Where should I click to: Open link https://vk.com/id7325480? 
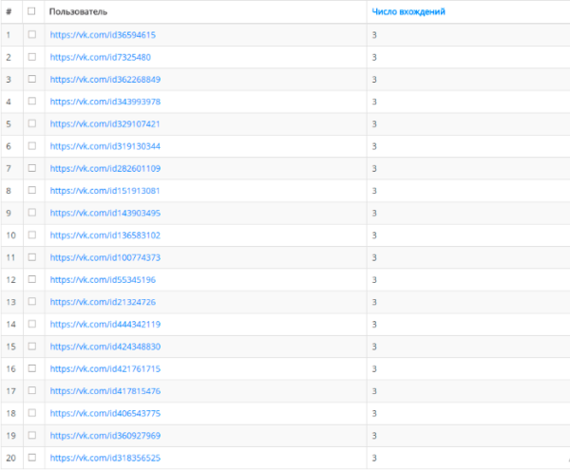click(x=101, y=57)
